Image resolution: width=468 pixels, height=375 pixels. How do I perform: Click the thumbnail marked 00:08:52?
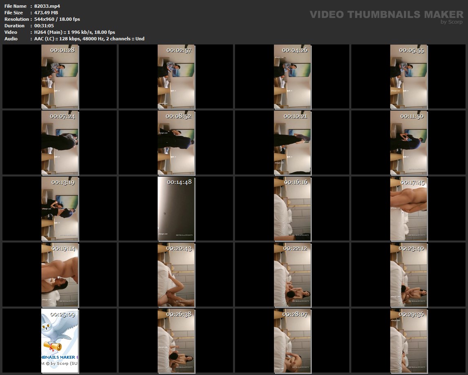pos(176,143)
